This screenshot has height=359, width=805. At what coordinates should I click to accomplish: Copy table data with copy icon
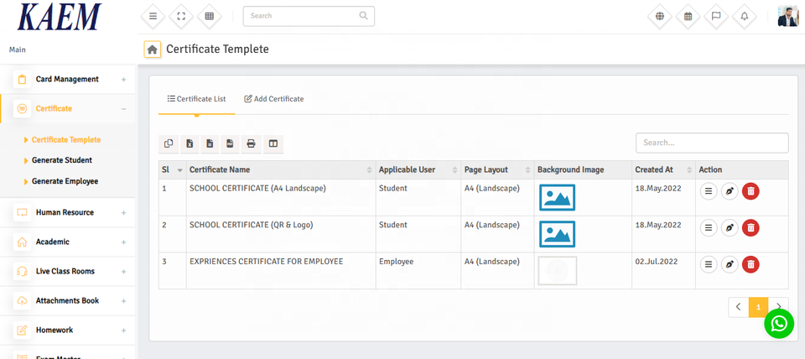pyautogui.click(x=169, y=143)
